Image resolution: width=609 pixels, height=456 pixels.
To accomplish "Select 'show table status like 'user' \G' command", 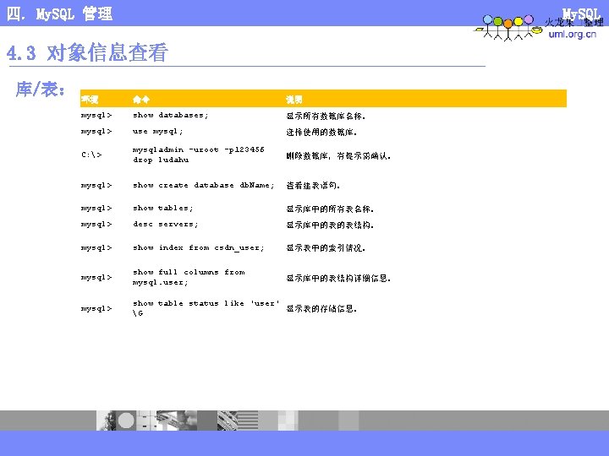I will (x=206, y=308).
